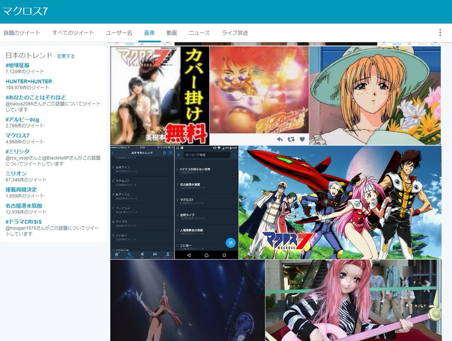Screen dimensions: 452x341
Task: Click the 2,786件のツイート count text
Action: click(25, 126)
